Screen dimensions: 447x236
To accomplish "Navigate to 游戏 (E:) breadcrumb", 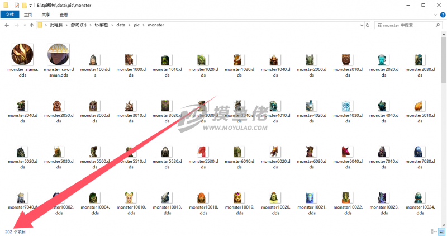I will click(78, 25).
